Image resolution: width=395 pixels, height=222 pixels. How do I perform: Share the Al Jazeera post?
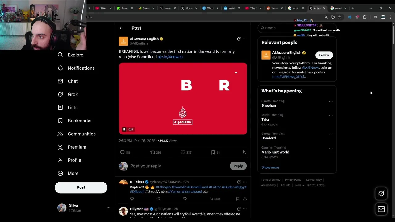pos(243,152)
